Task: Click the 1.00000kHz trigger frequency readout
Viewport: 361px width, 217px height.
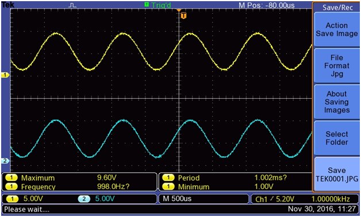Action: tap(331, 199)
